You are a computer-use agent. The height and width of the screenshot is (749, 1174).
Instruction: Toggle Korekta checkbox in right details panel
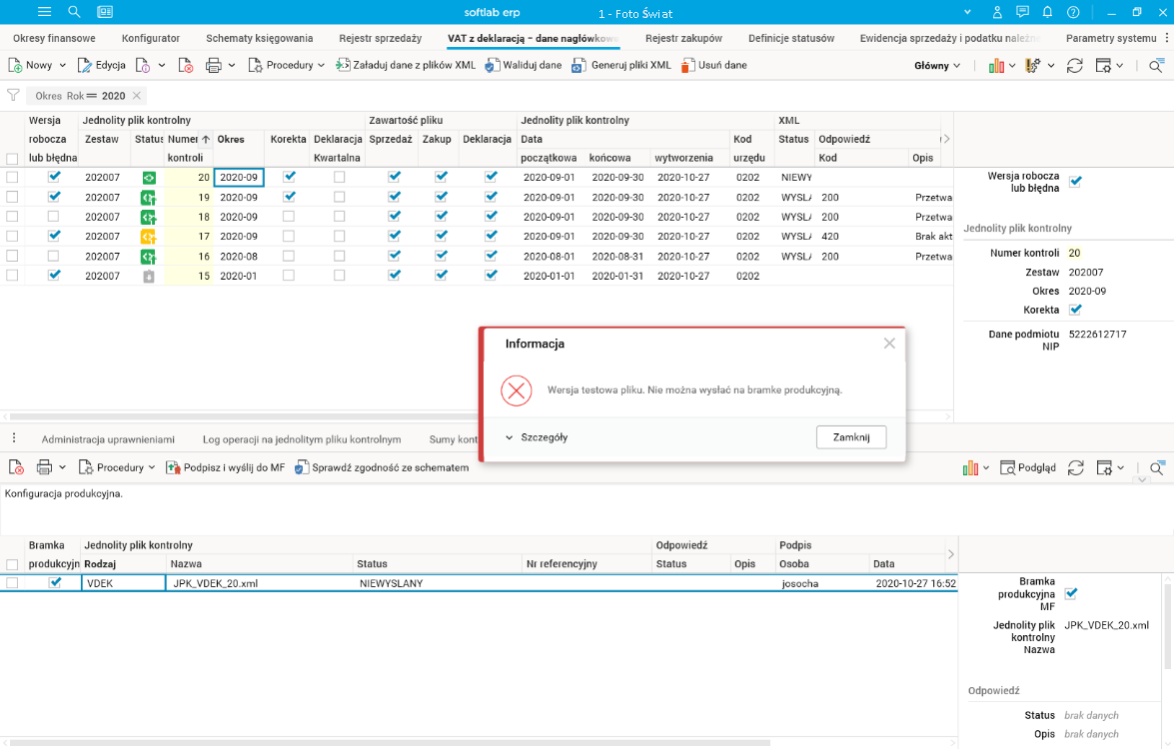[1075, 309]
